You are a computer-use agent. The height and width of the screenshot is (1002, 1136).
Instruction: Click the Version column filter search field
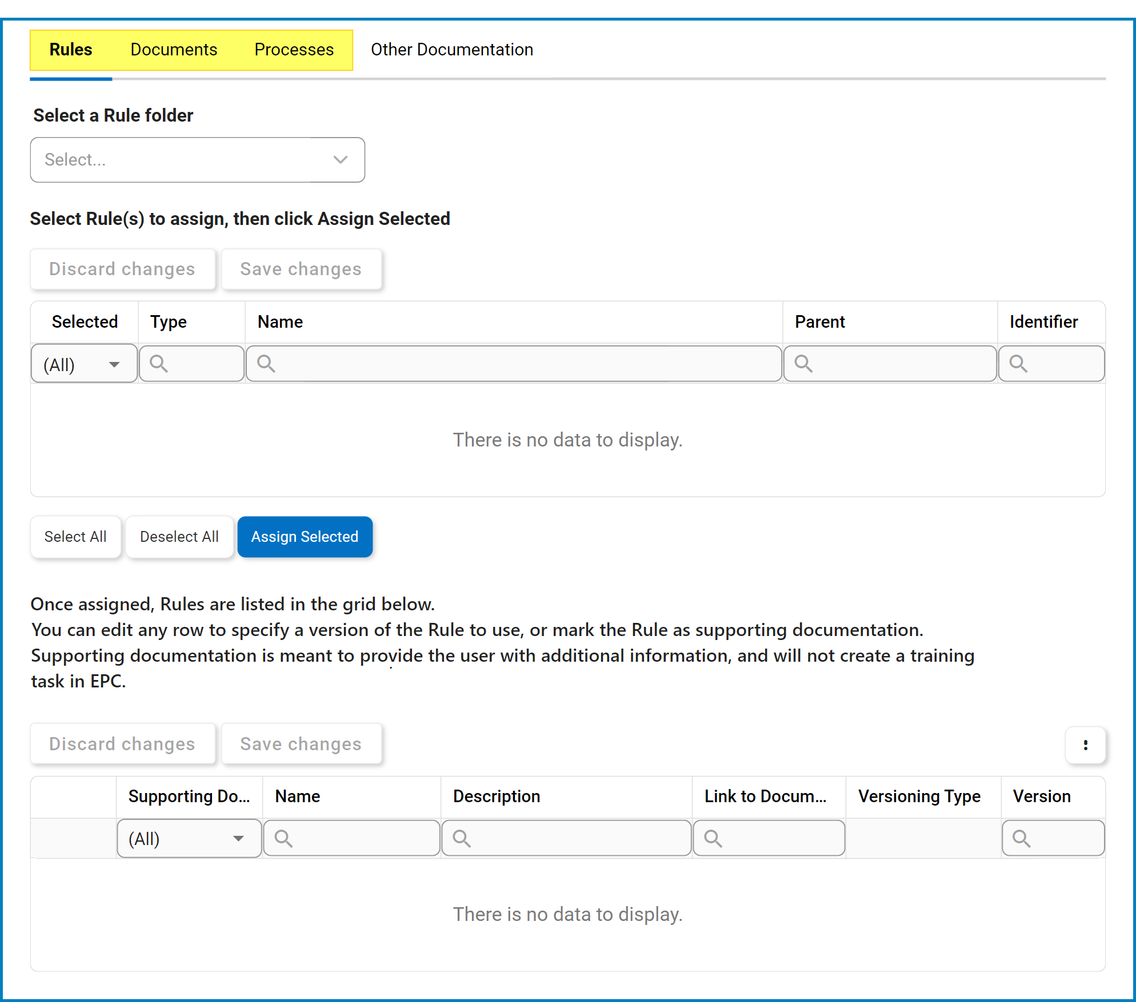tap(1053, 838)
